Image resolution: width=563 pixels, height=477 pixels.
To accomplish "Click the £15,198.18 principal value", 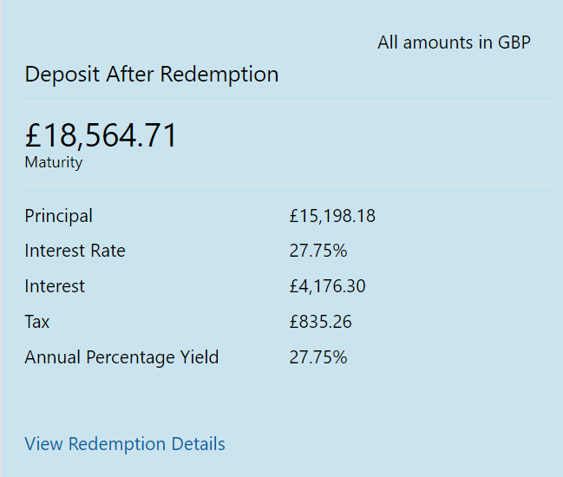I will click(x=332, y=216).
